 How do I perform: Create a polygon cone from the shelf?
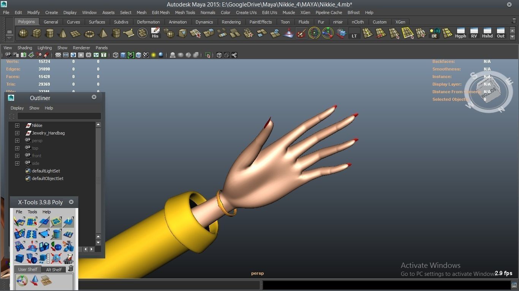coord(63,33)
